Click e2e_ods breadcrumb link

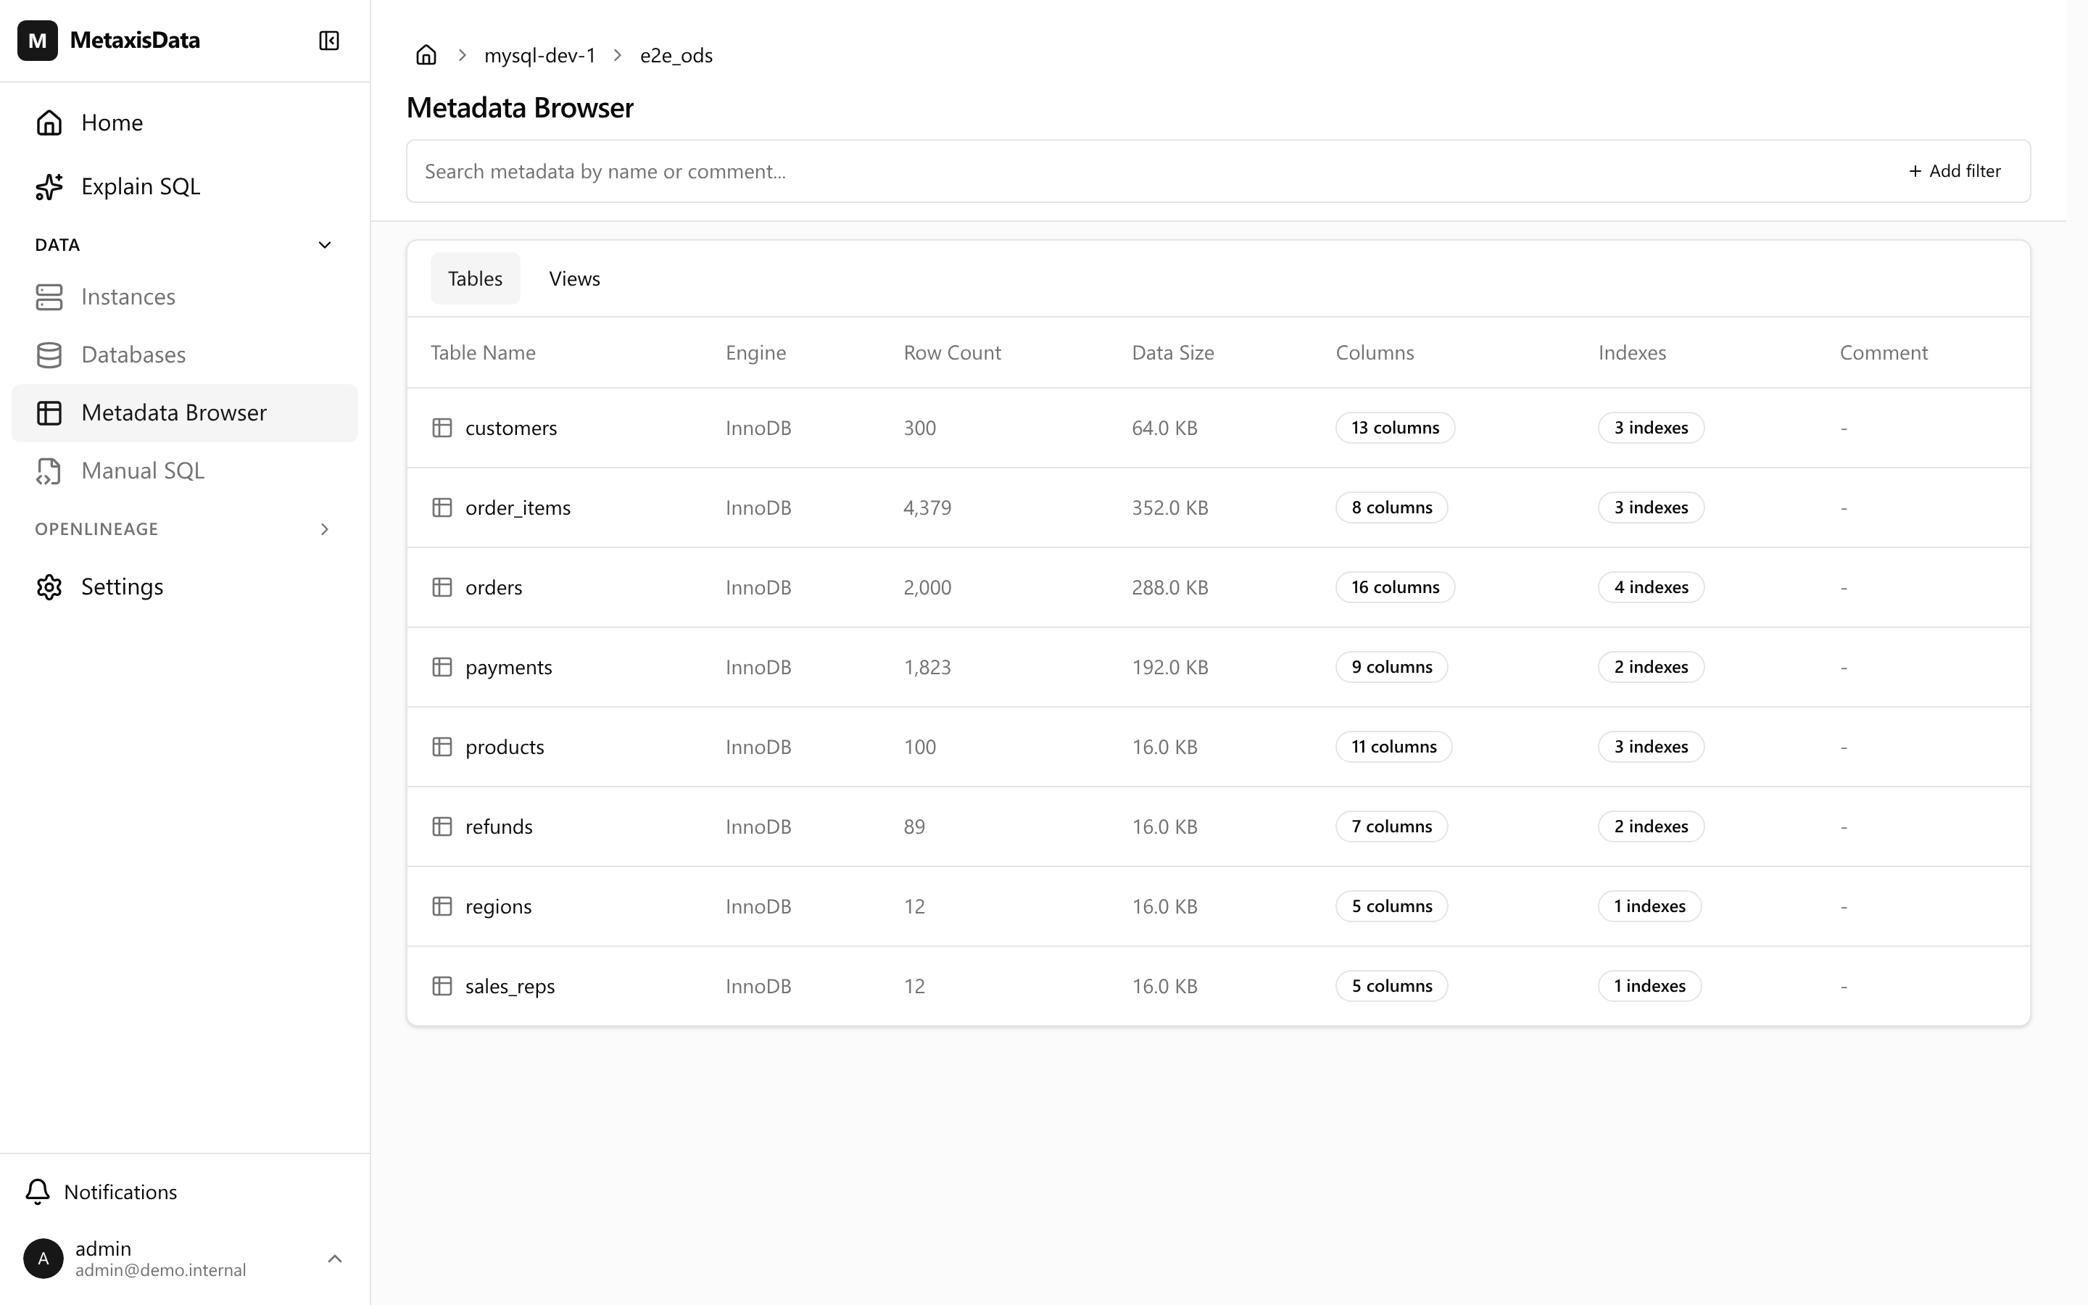676,55
